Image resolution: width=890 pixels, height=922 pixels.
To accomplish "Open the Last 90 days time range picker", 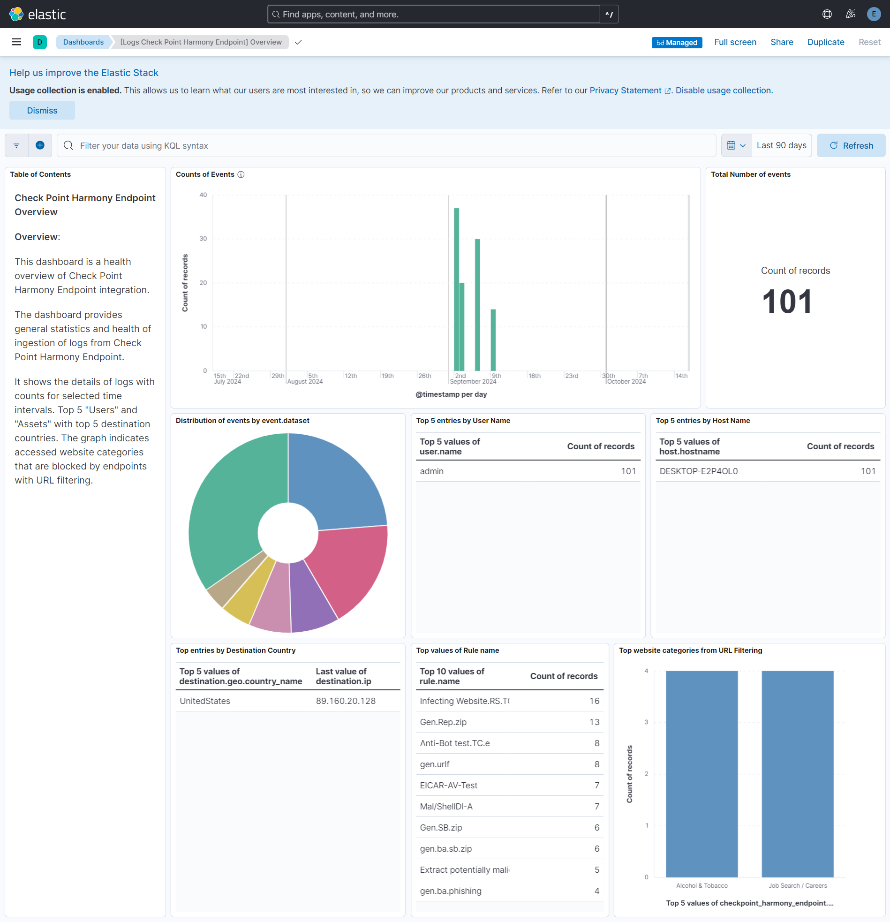I will click(781, 145).
